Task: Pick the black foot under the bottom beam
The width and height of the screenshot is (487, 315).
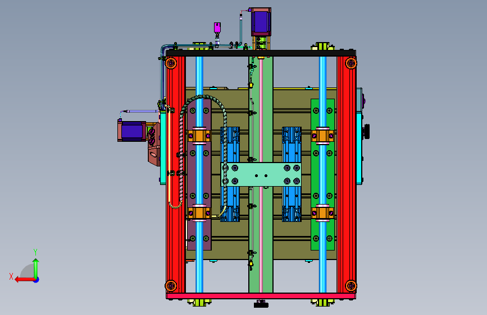Action: (x=261, y=304)
